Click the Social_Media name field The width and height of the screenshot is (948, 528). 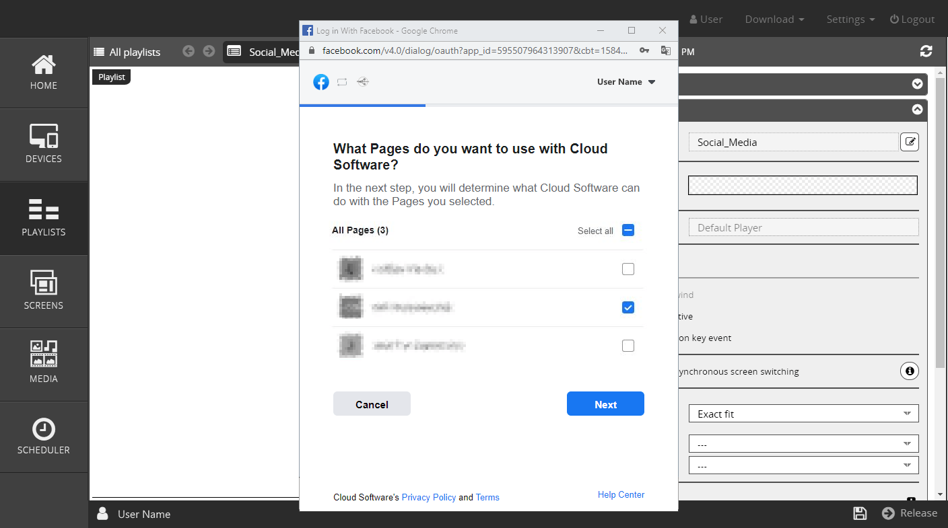(x=794, y=142)
